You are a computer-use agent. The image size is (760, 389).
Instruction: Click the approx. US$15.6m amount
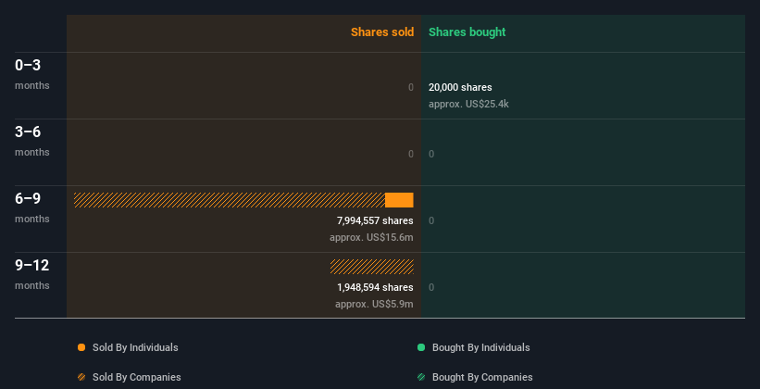point(371,238)
